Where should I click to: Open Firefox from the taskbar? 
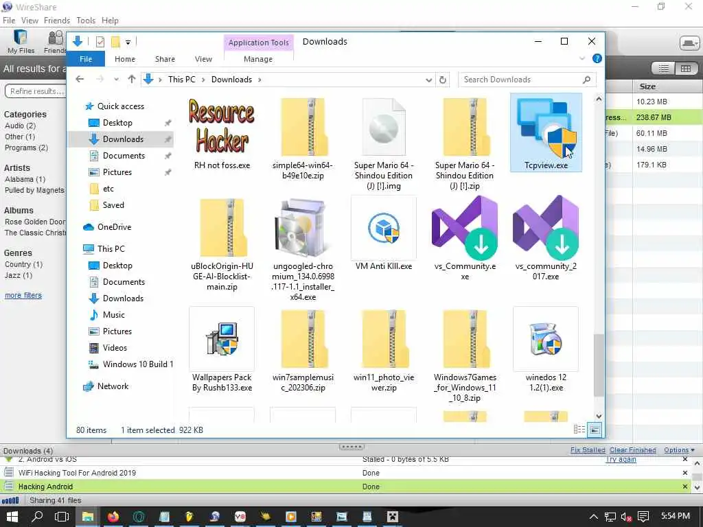pyautogui.click(x=113, y=517)
